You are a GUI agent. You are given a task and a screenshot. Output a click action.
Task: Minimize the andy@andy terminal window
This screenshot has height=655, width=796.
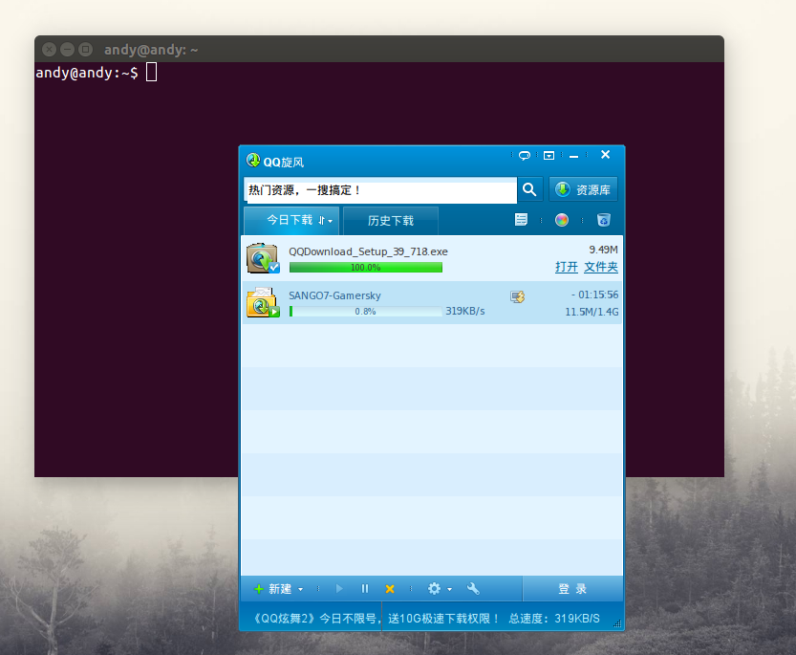click(67, 50)
